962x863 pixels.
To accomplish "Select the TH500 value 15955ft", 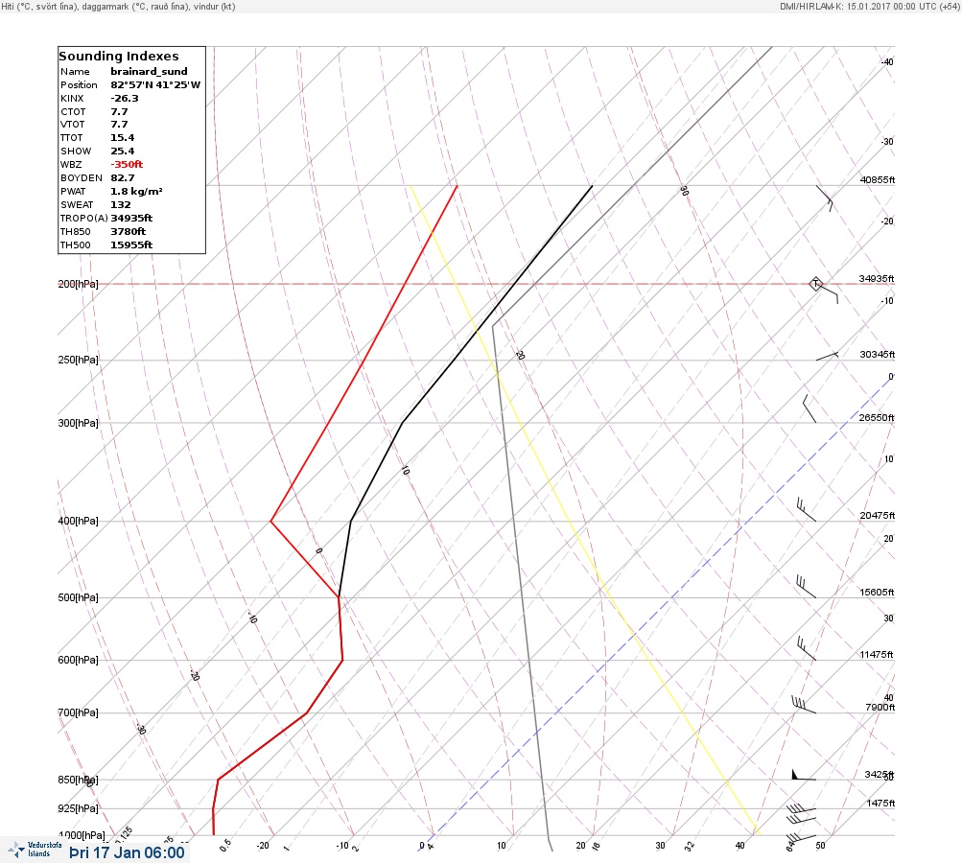I will pyautogui.click(x=131, y=245).
